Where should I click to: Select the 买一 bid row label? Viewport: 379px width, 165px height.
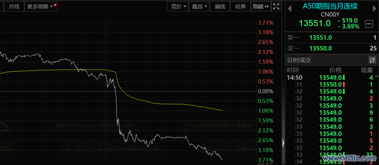click(x=293, y=48)
